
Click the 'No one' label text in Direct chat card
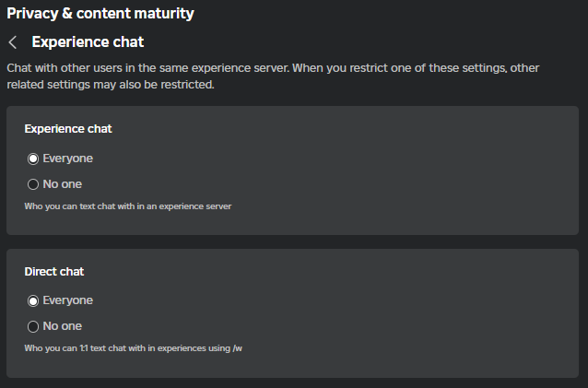click(62, 326)
